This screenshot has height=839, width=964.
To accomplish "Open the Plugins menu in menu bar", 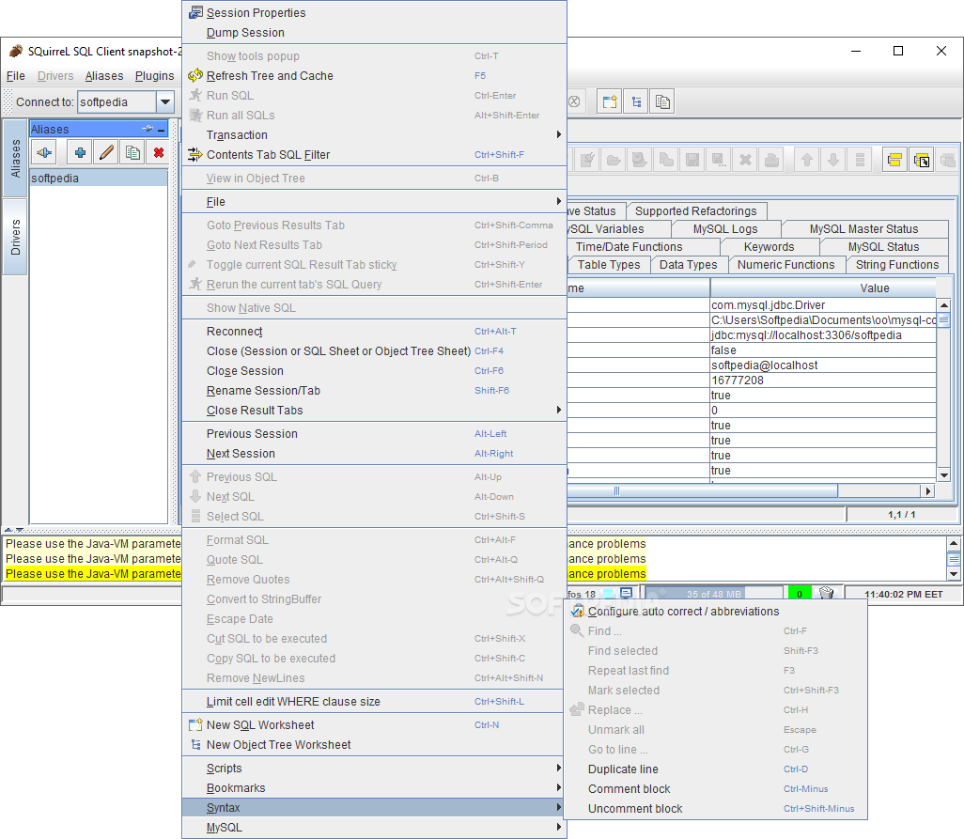I will pos(154,75).
